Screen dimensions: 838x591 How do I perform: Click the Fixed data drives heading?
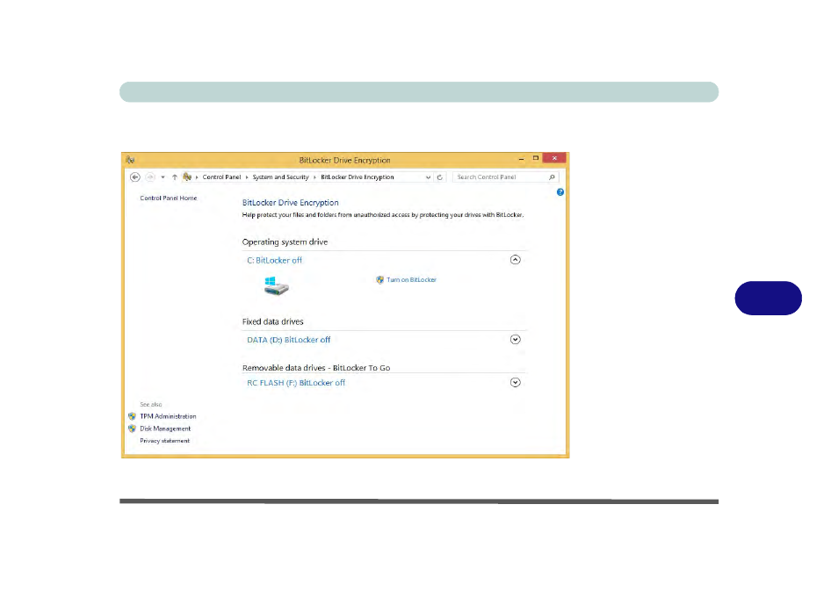click(272, 321)
